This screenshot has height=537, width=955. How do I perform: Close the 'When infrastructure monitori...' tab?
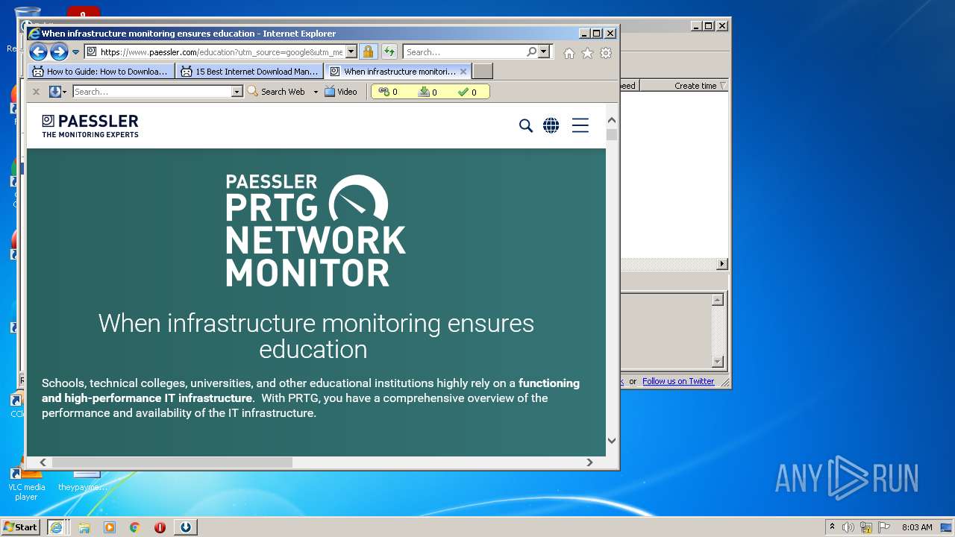463,72
